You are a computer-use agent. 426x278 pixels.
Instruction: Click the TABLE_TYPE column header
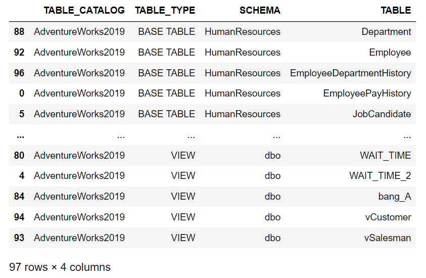coord(165,11)
